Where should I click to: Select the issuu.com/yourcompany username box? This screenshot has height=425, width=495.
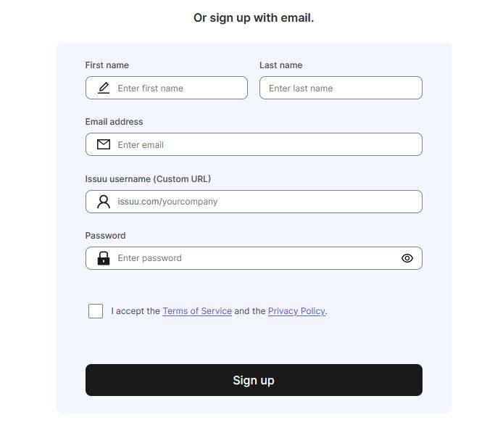click(x=254, y=202)
